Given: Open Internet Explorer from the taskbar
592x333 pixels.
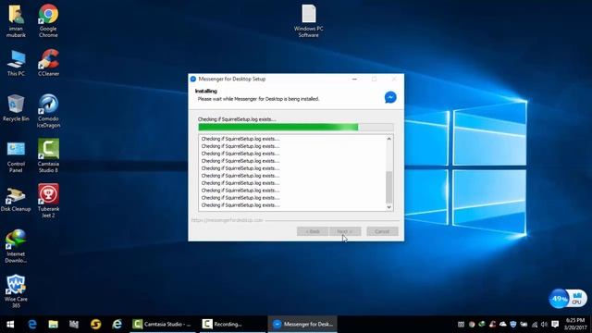Looking at the screenshot, I should click(117, 324).
